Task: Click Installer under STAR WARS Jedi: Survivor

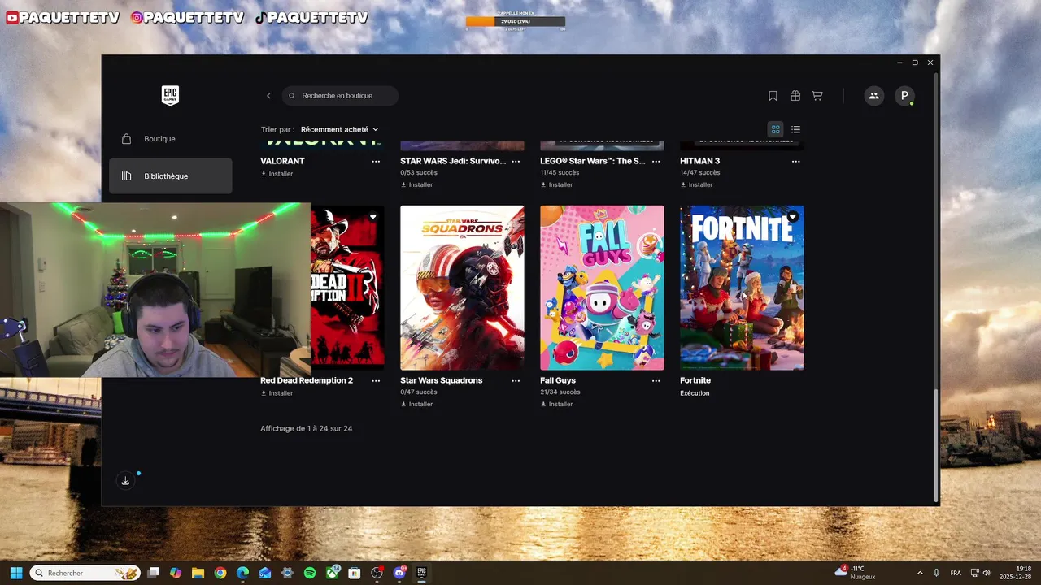Action: tap(417, 184)
